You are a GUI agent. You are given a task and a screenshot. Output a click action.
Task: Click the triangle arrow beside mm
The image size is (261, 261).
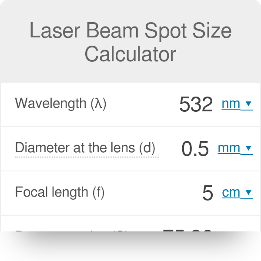(248, 148)
